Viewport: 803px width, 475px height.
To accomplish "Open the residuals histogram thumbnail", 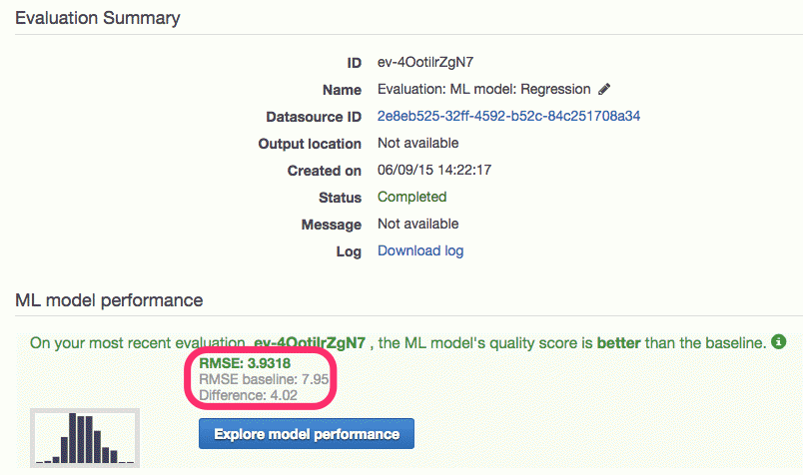I will pos(85,438).
